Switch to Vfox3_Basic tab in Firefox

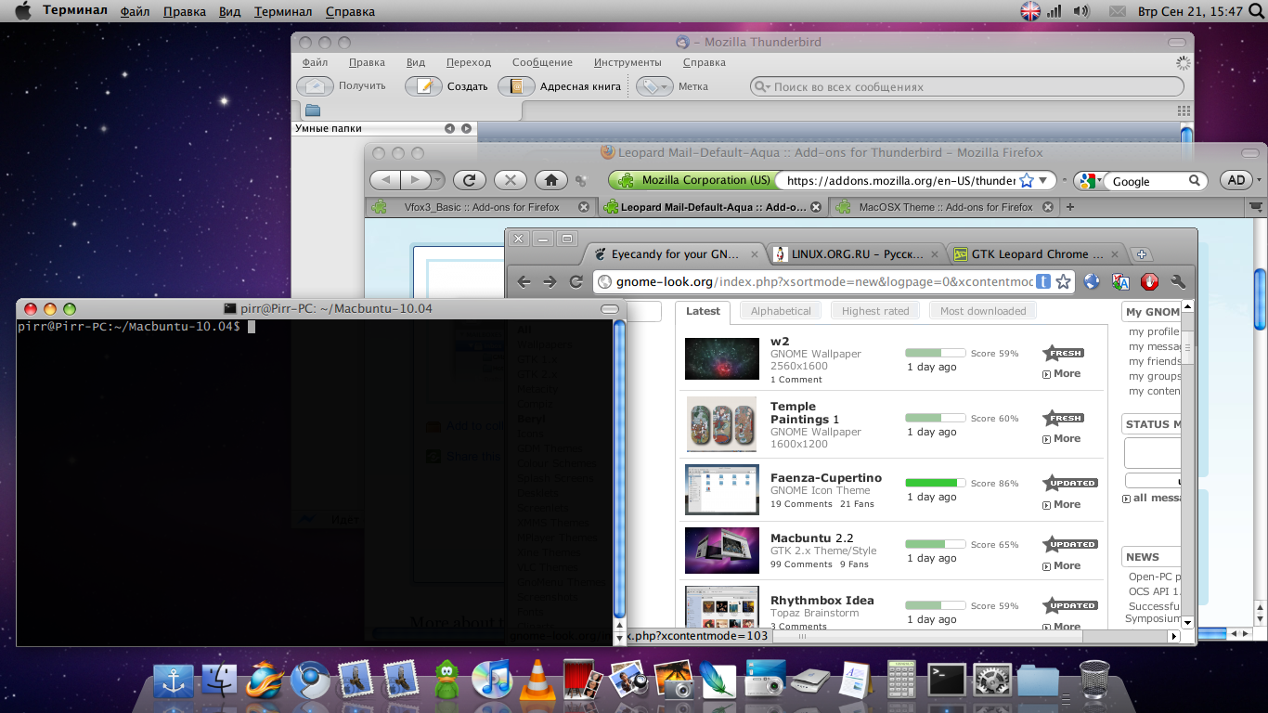tap(481, 207)
